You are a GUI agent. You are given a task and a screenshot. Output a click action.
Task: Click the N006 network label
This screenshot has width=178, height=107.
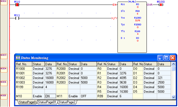[4, 97]
